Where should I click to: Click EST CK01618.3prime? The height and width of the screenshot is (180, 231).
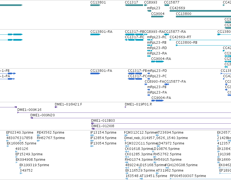coord(127,152)
